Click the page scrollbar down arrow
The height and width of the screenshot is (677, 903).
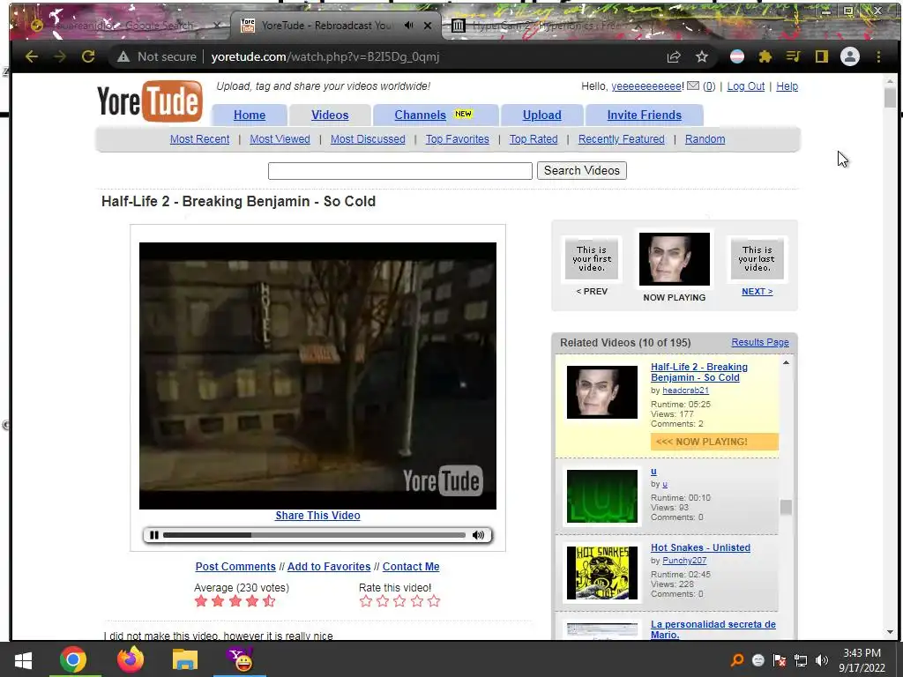[890, 632]
